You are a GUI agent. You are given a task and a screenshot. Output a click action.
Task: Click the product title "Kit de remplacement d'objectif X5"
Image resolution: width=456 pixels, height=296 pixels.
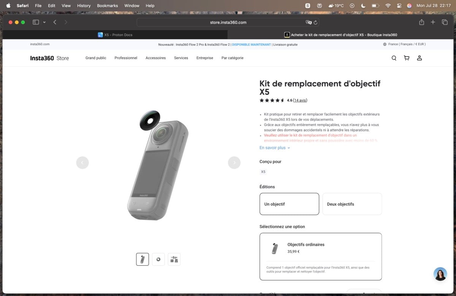point(320,88)
